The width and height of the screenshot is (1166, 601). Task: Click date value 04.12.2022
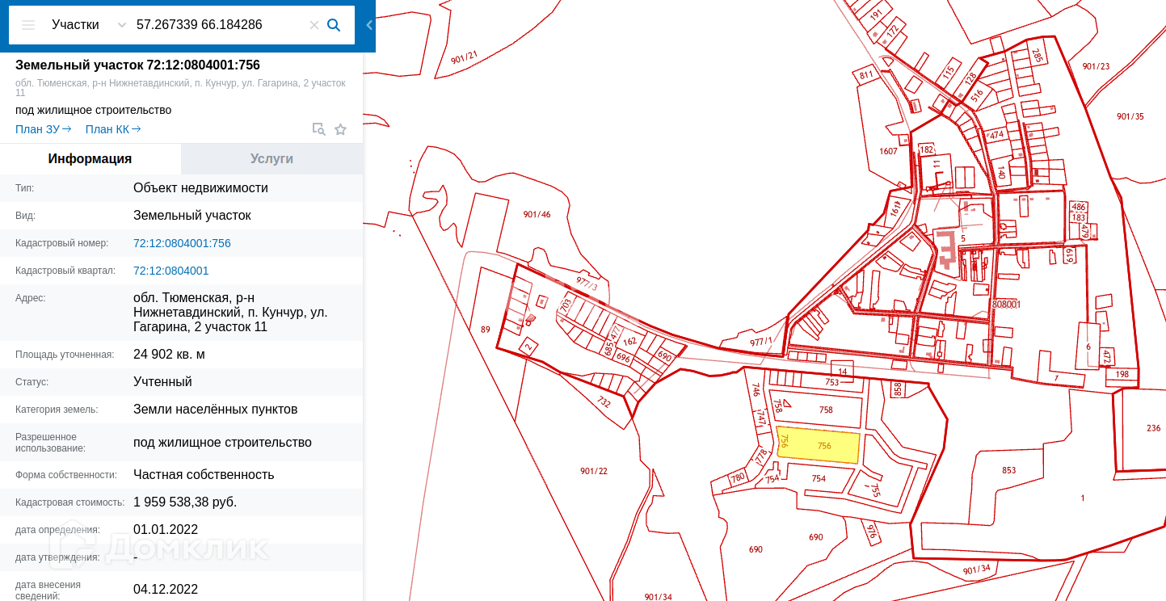166,590
